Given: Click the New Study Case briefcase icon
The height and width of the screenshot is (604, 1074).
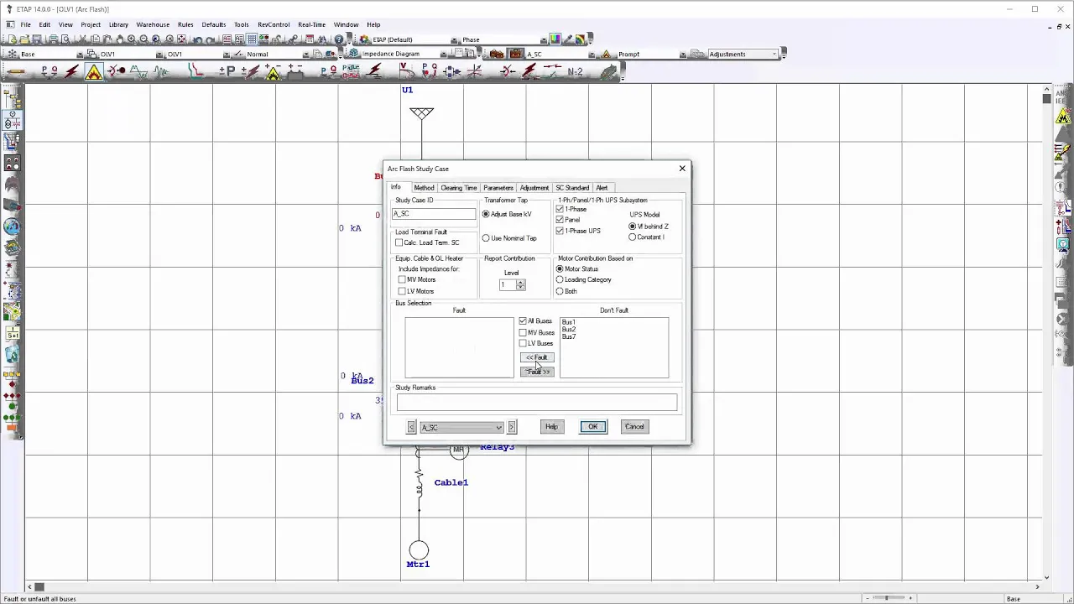Looking at the screenshot, I should (497, 54).
